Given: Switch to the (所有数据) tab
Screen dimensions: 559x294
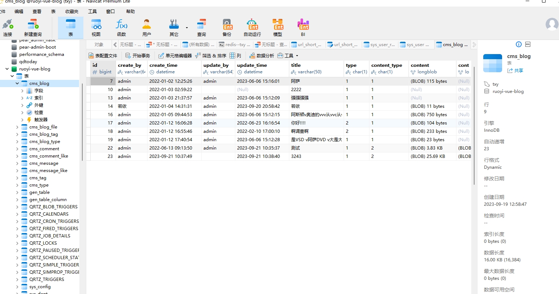Looking at the screenshot, I should coord(198,45).
